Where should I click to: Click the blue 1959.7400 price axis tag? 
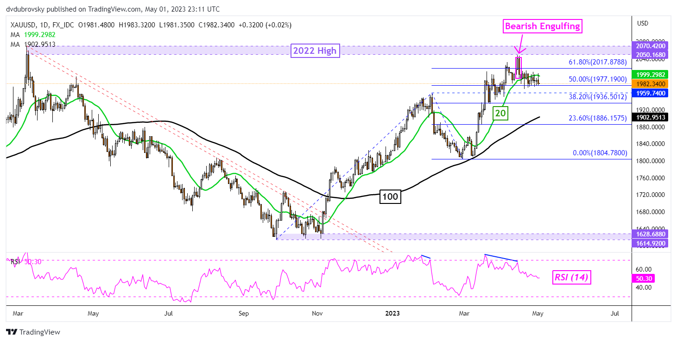click(651, 93)
